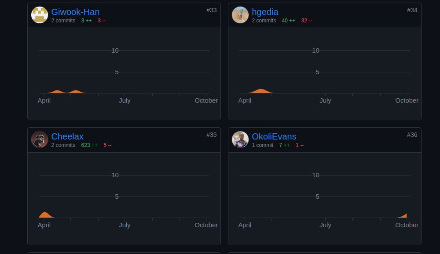Click Cheelax's 623 ++ additions count
The height and width of the screenshot is (254, 440).
pyautogui.click(x=89, y=145)
